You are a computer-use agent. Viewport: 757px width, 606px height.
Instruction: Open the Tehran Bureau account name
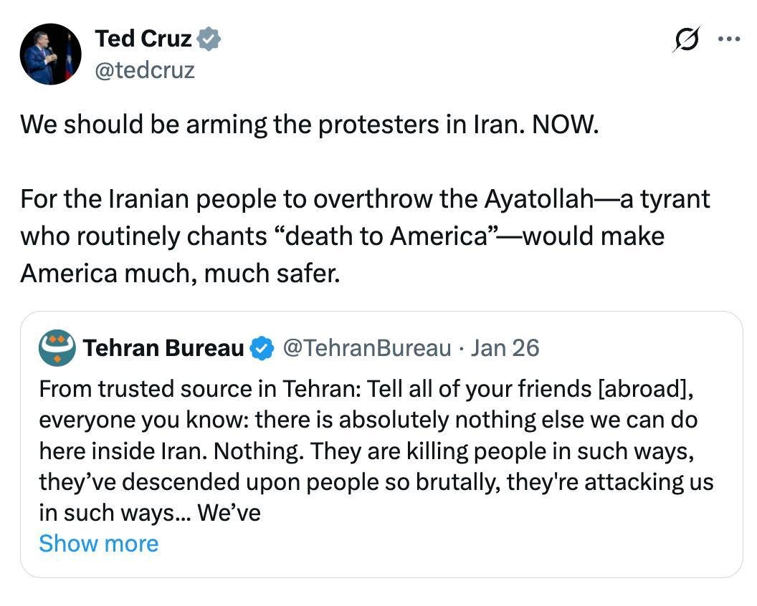(163, 348)
